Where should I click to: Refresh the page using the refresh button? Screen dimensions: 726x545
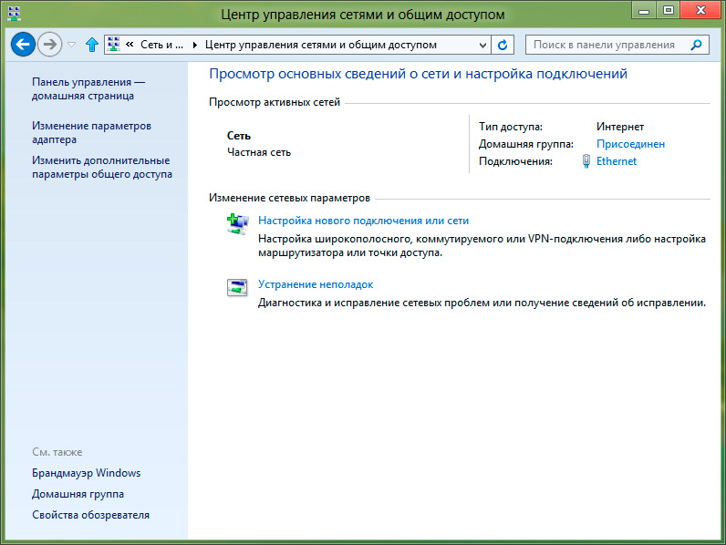click(503, 45)
